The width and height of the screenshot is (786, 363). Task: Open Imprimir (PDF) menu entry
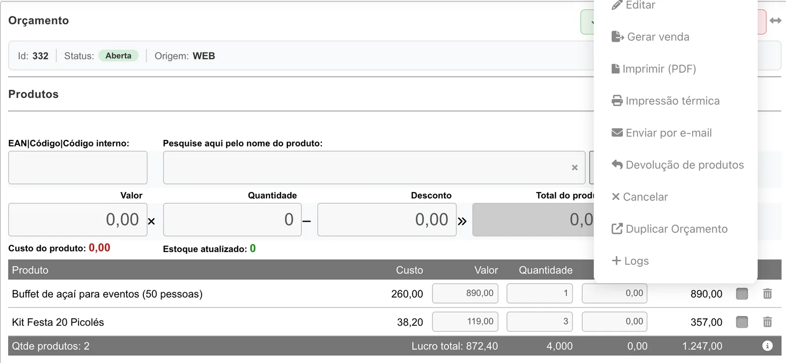653,69
